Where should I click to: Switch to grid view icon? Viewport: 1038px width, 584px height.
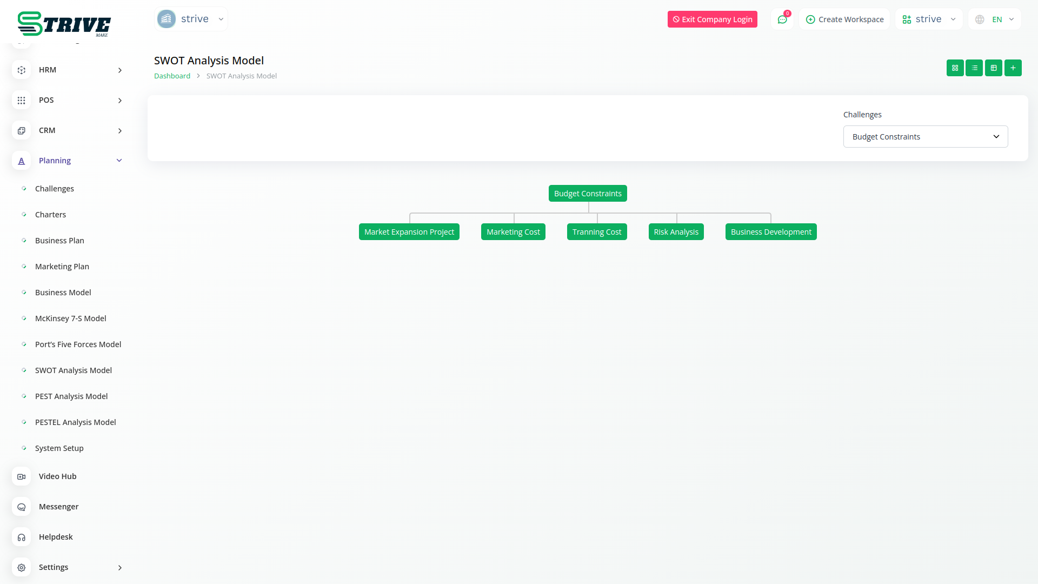pyautogui.click(x=955, y=68)
